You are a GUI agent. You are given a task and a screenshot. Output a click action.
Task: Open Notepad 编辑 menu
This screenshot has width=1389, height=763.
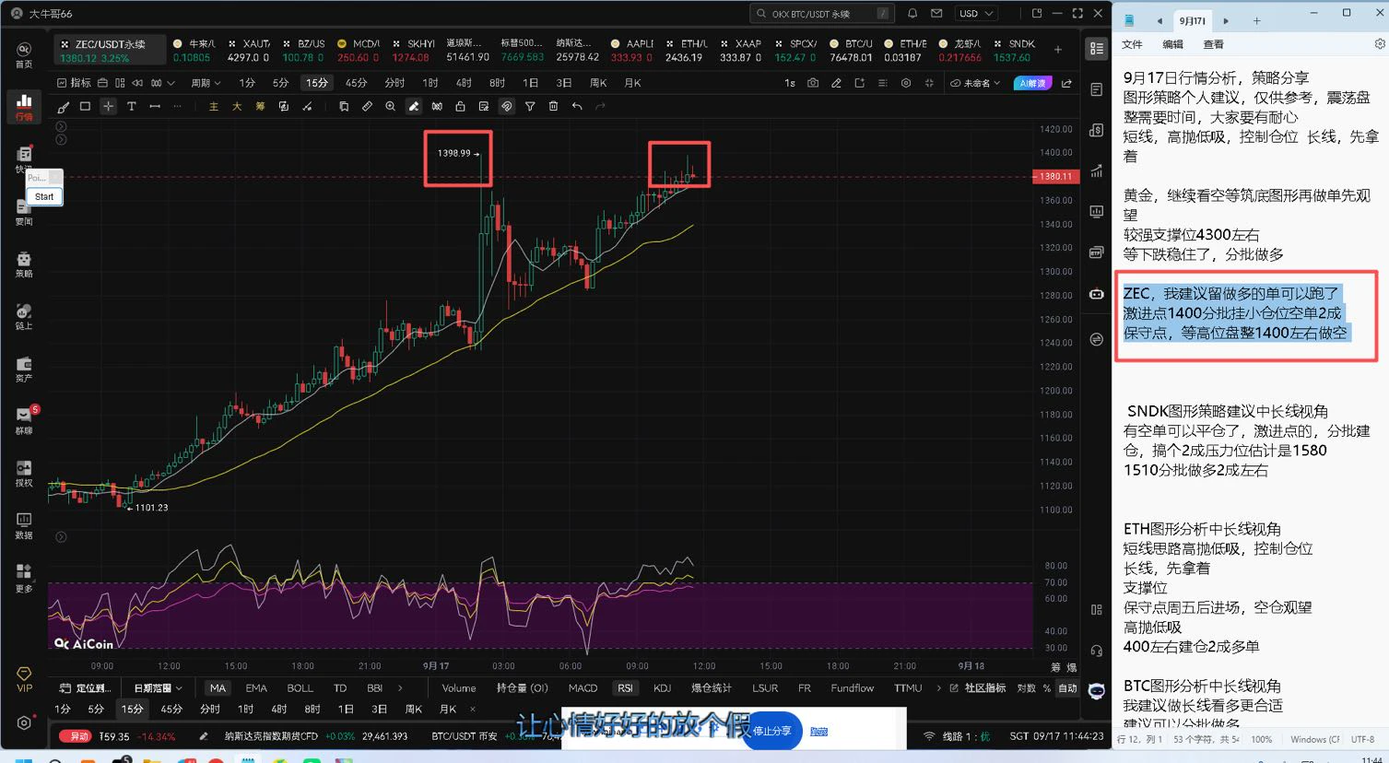(x=1172, y=44)
